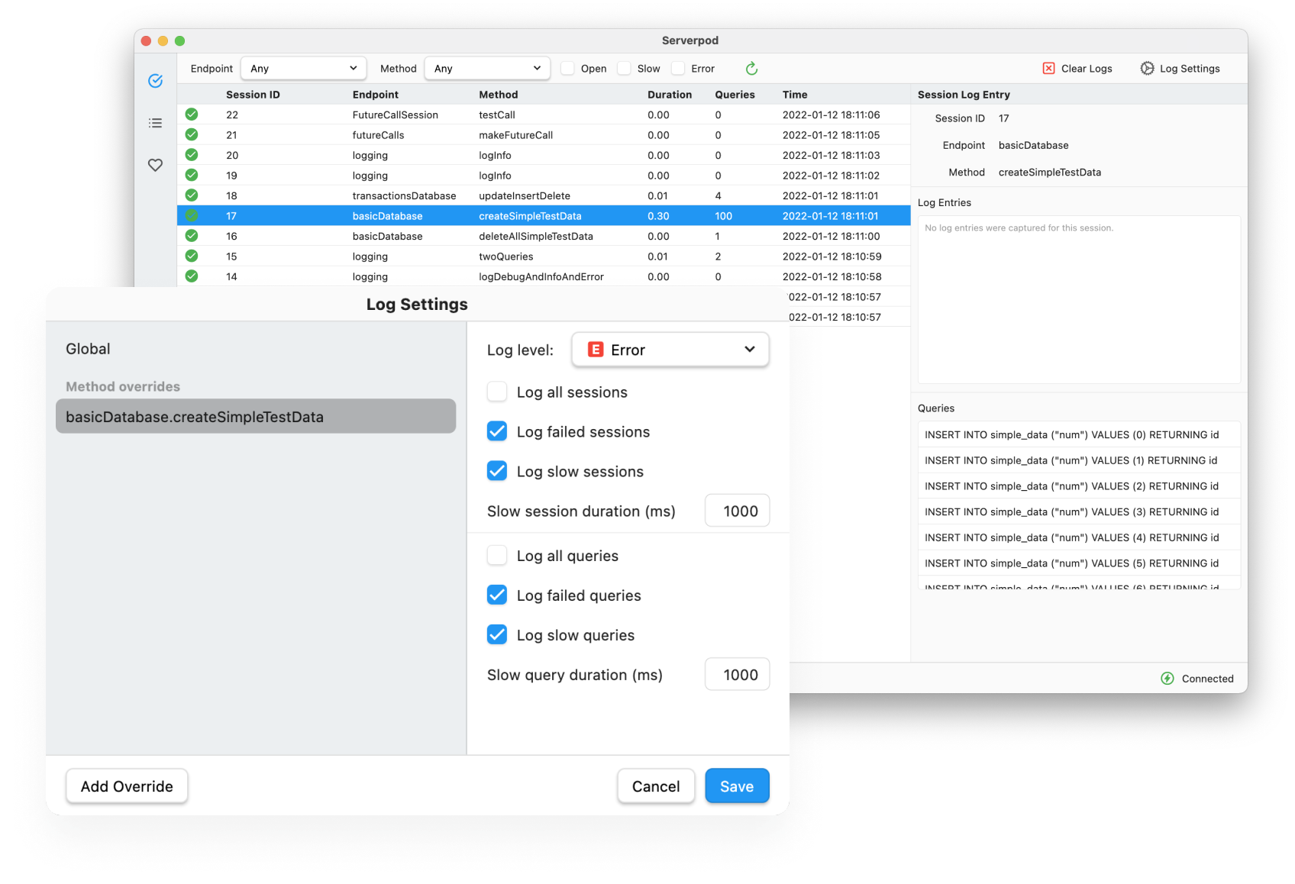Viewport: 1295px width, 884px height.
Task: Change the Log level dropdown from Error
Action: coord(670,350)
